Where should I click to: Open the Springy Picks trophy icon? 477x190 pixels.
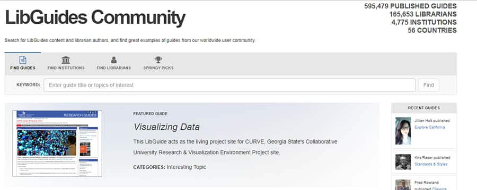click(158, 60)
